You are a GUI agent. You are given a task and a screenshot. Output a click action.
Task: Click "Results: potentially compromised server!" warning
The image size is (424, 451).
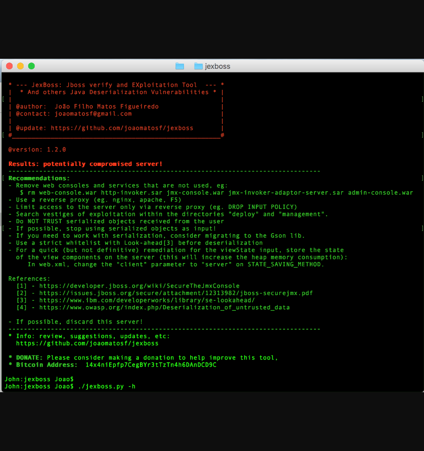(85, 164)
